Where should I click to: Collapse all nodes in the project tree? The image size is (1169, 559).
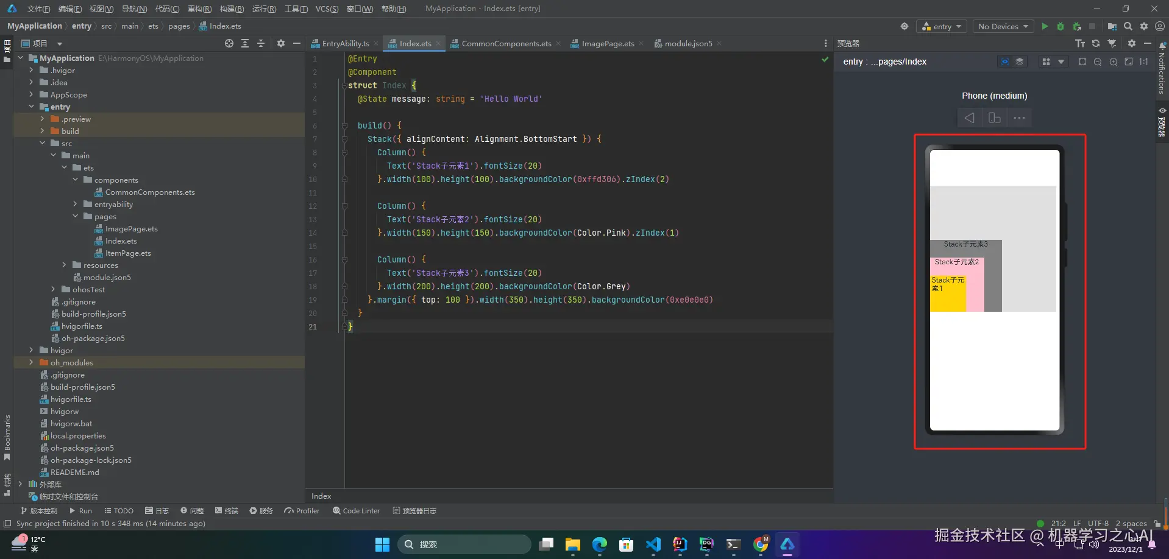[x=261, y=43]
